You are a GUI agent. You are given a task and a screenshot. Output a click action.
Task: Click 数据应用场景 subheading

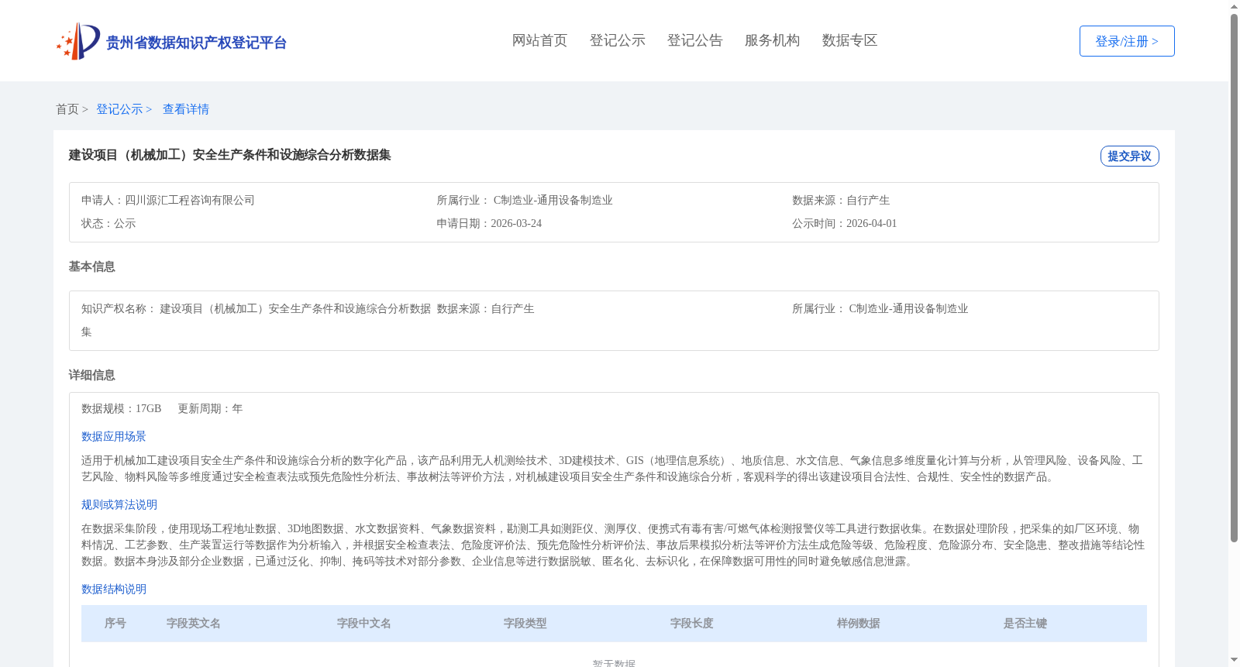(x=114, y=436)
